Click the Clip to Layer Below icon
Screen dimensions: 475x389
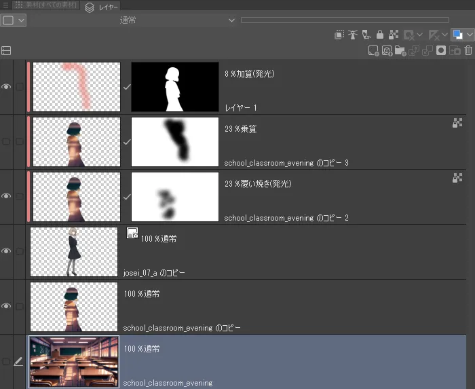click(x=339, y=35)
